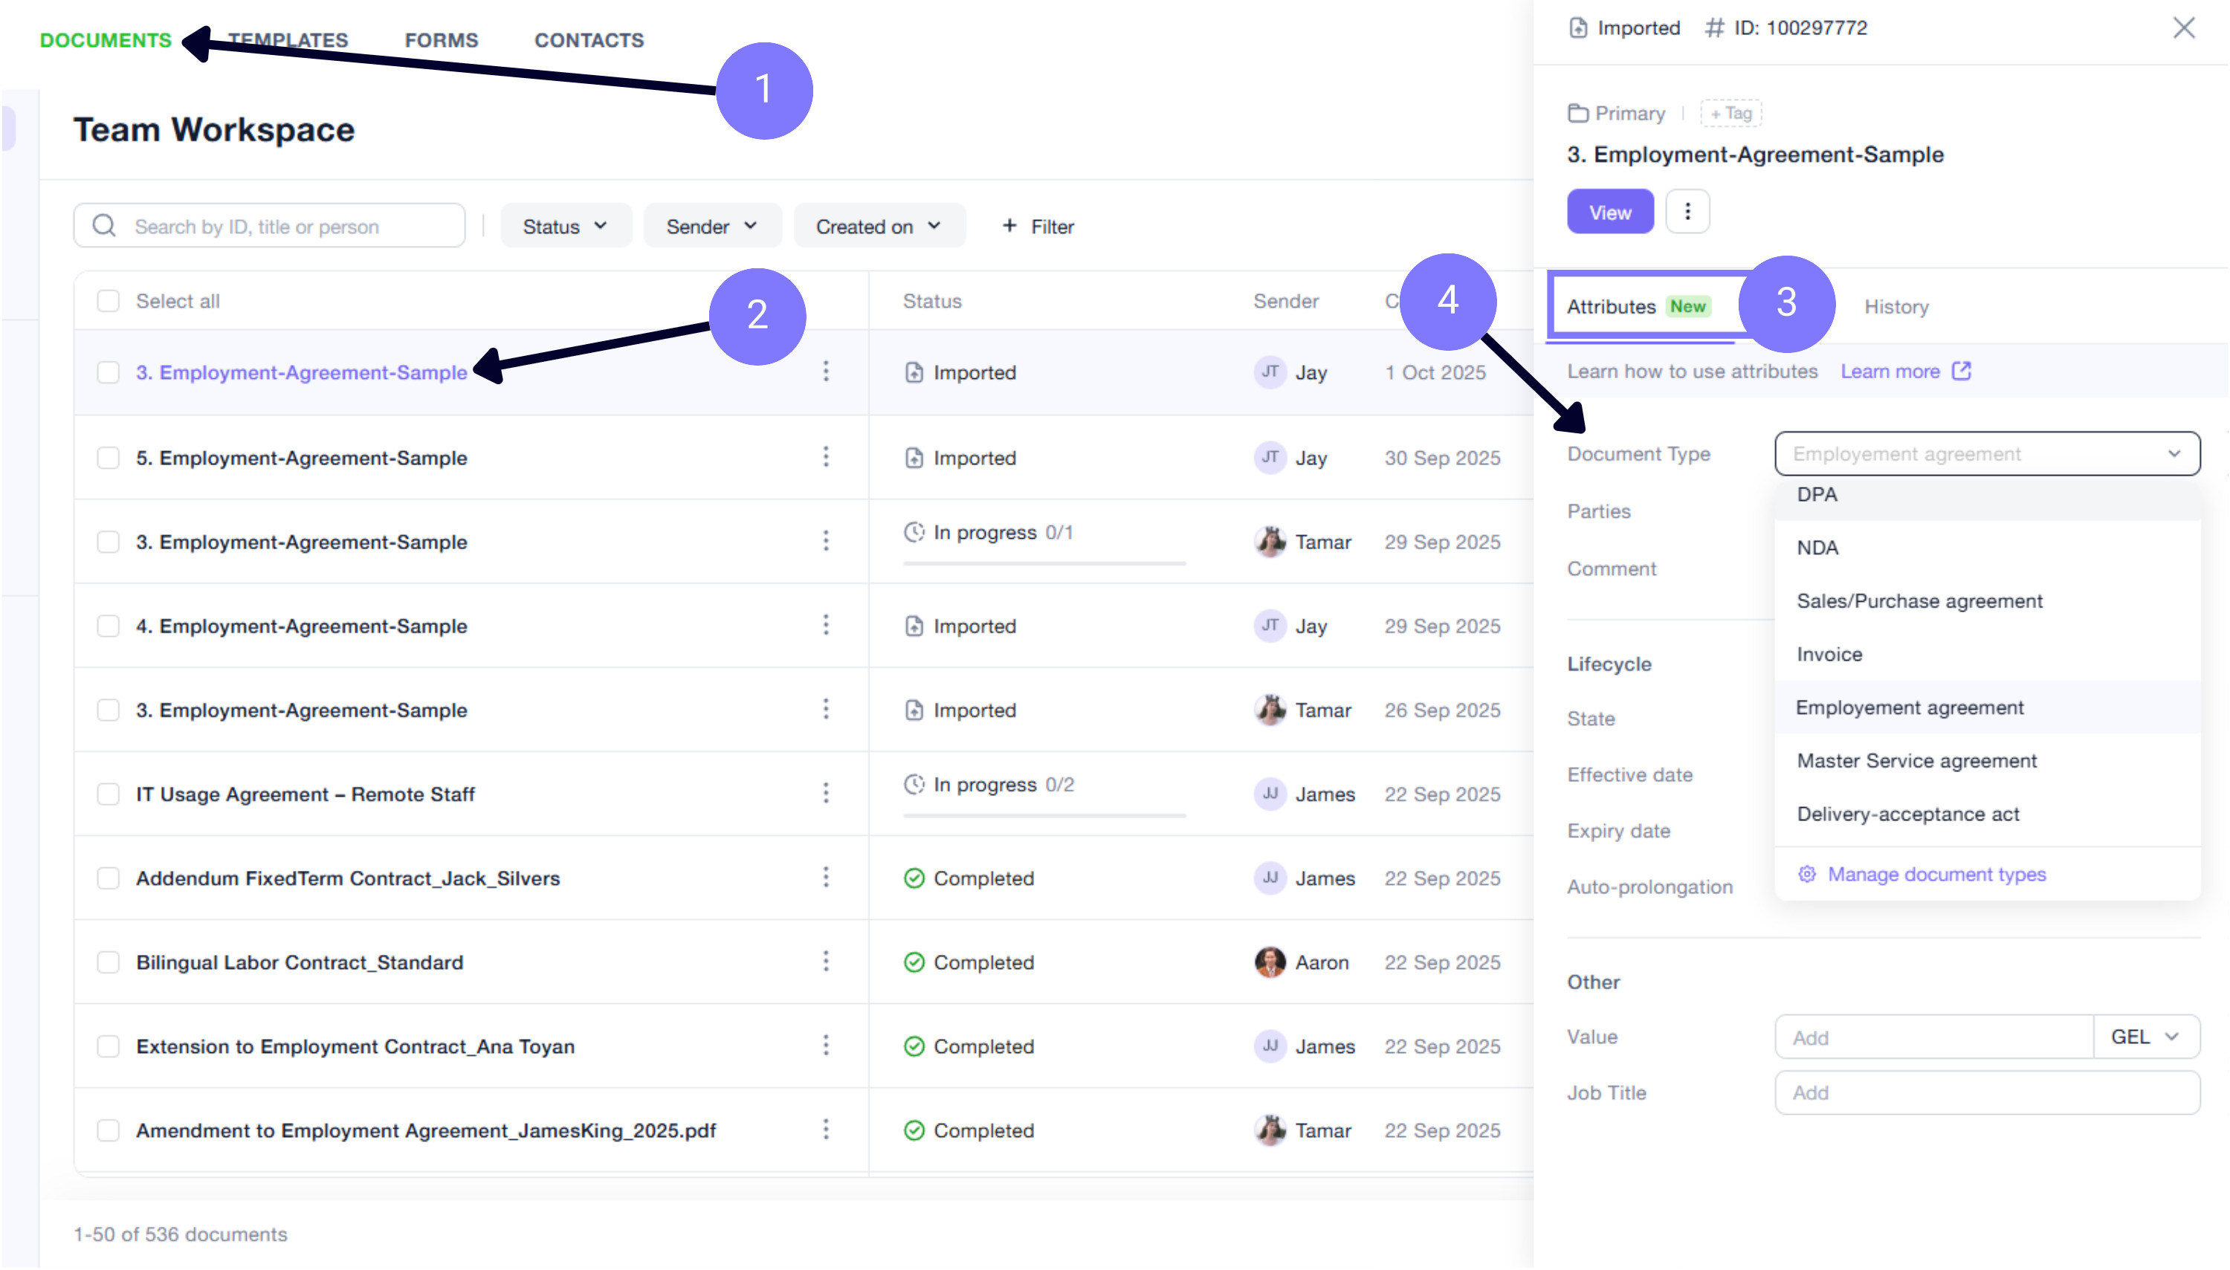The height and width of the screenshot is (1270, 2230).
Task: Open kebab menu for 5. Employment-Agreement-Sample row
Action: (825, 457)
